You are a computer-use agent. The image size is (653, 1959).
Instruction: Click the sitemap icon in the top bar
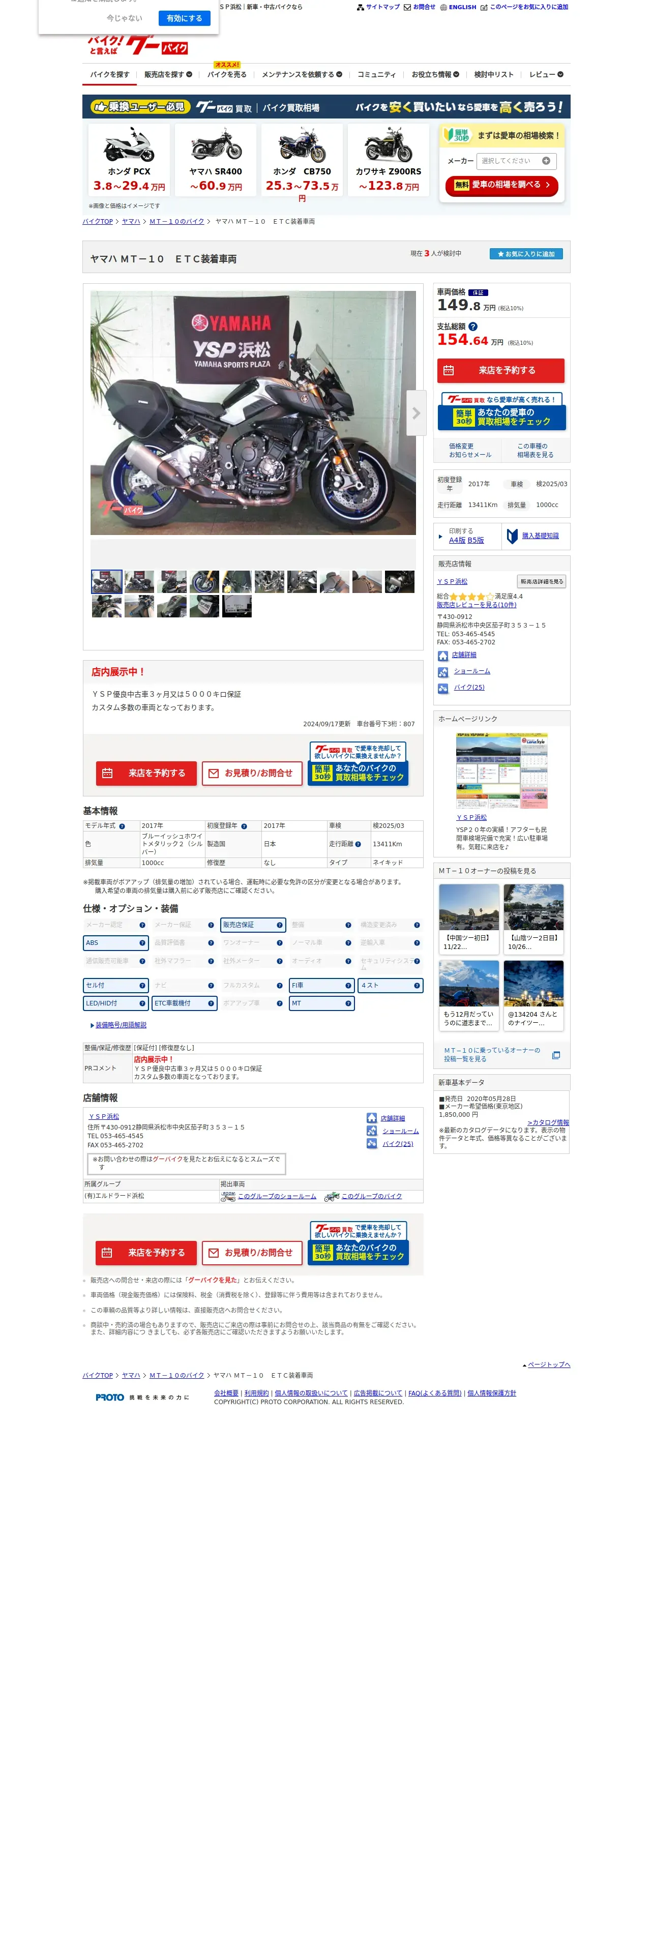(x=361, y=7)
